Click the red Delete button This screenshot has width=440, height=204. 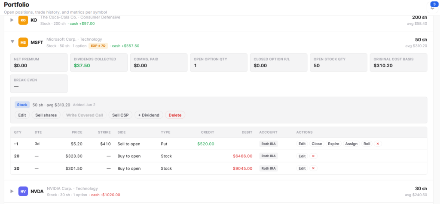(175, 115)
